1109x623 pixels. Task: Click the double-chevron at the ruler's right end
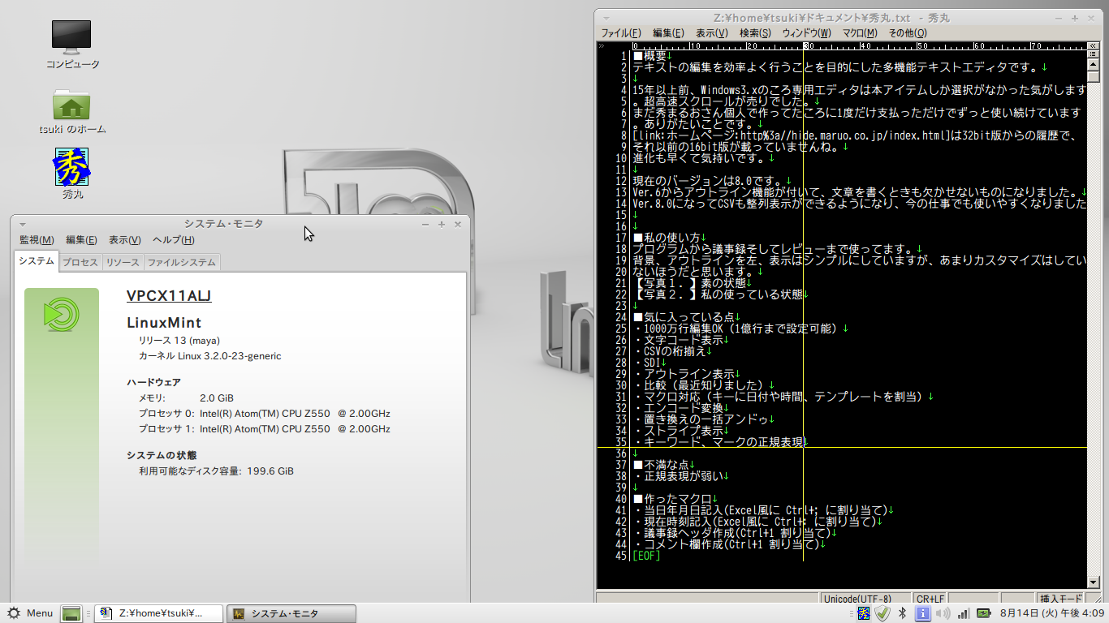click(x=1093, y=46)
